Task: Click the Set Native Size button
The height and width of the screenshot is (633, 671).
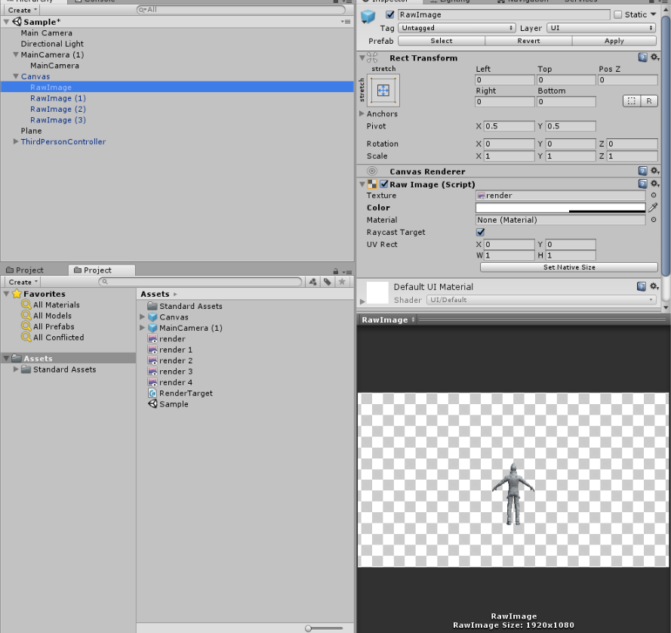Action: coord(568,267)
